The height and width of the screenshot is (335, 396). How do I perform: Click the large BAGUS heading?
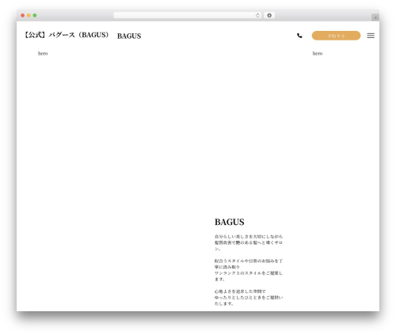coord(230,222)
